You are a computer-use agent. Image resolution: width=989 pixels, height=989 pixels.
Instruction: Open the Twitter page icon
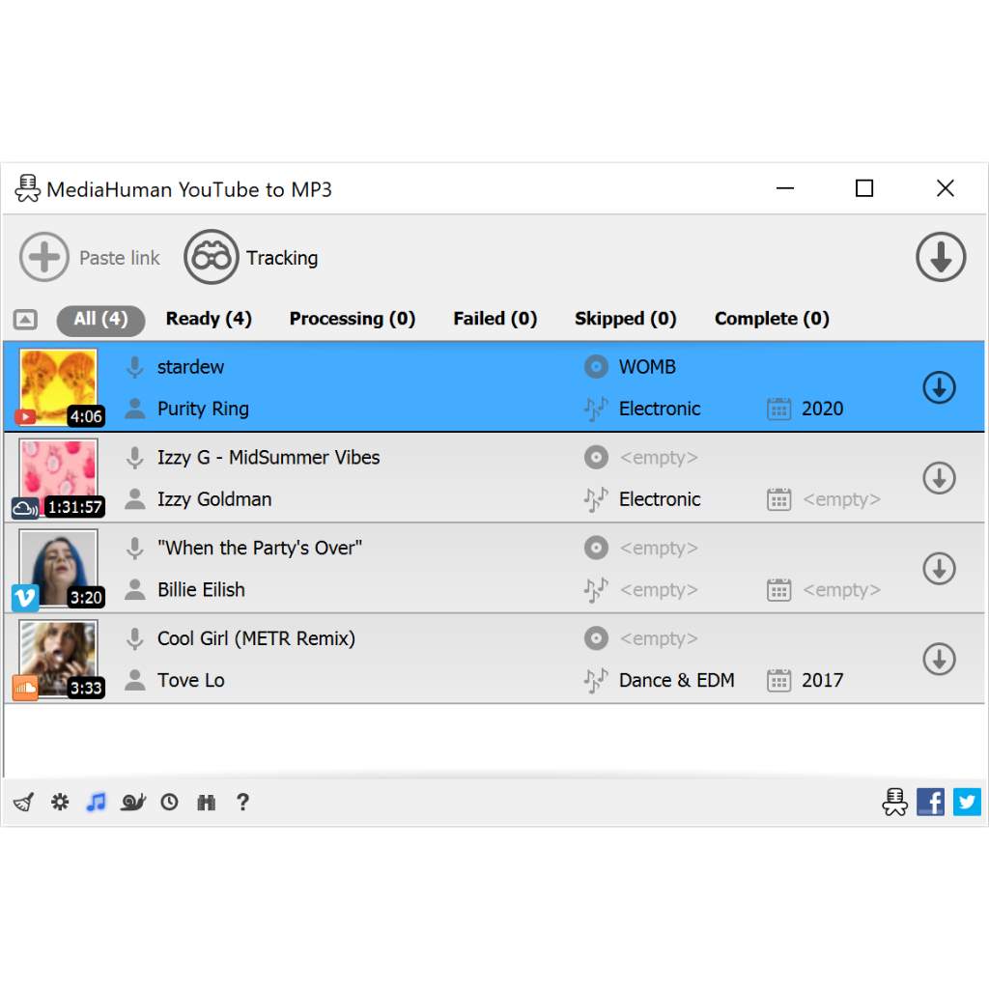[967, 803]
